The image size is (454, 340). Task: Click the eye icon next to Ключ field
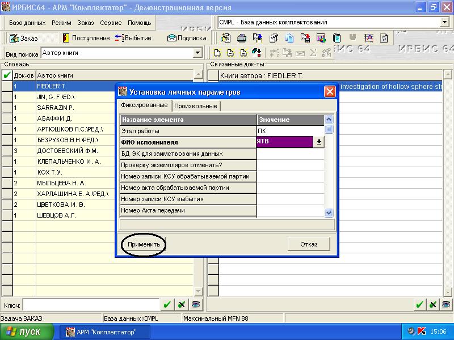(196, 305)
